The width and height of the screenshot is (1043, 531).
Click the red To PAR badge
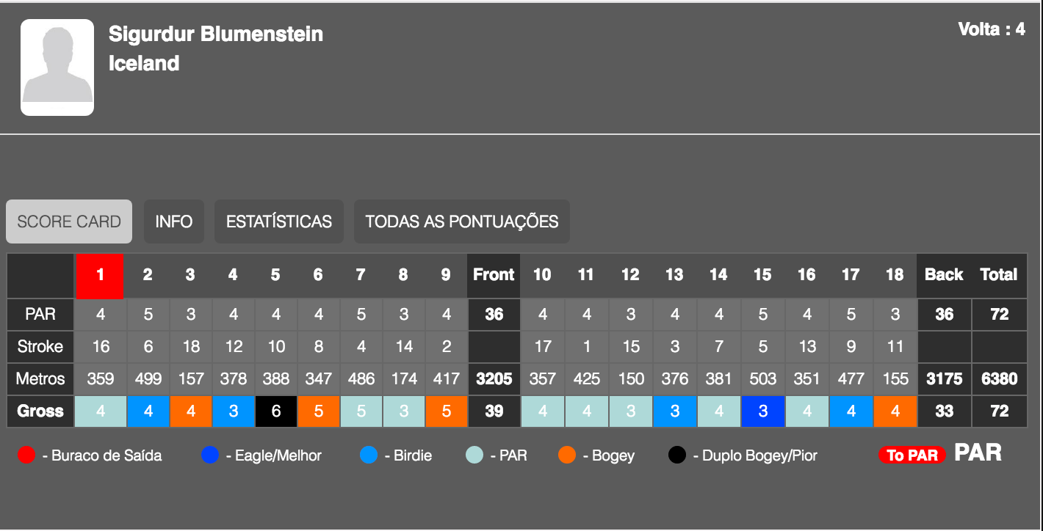912,455
